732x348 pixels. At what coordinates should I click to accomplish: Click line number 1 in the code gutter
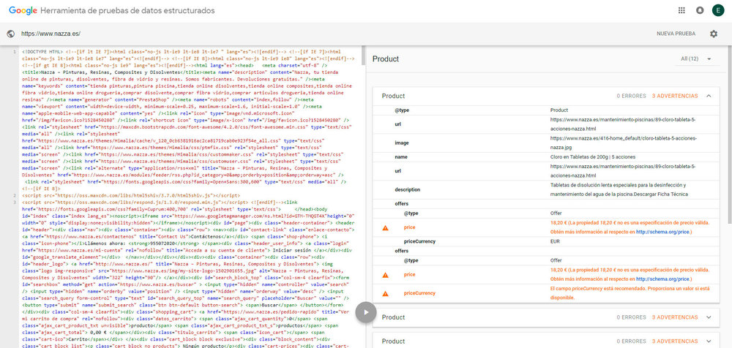tap(15, 52)
